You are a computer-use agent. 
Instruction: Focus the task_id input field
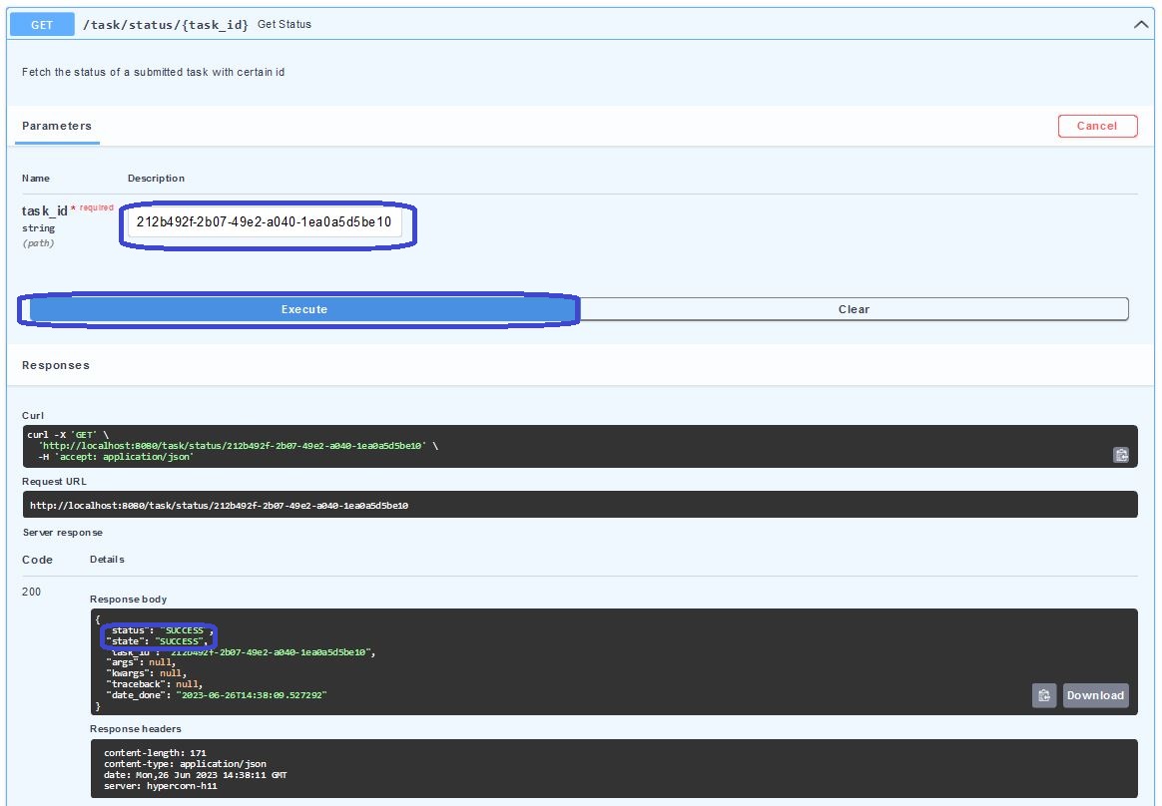coord(265,222)
